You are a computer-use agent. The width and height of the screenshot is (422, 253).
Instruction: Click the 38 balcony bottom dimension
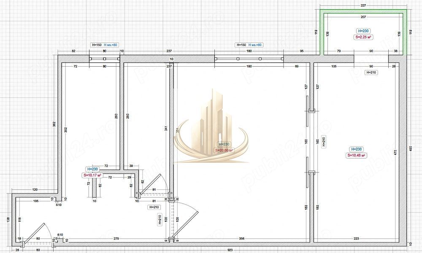pos(396,51)
